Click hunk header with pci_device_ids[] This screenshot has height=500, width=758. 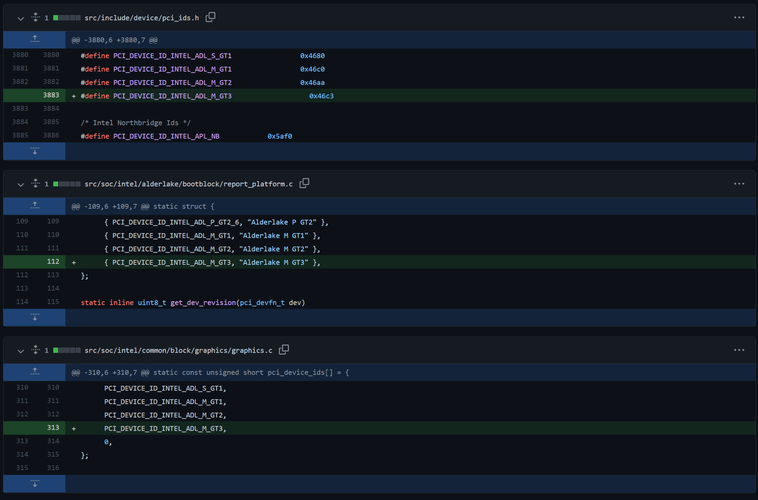pyautogui.click(x=210, y=372)
